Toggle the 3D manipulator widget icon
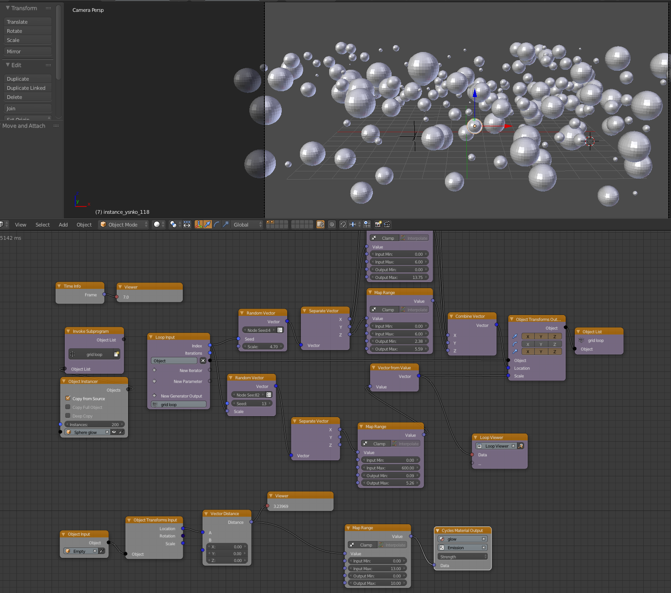671x593 pixels. coord(199,224)
